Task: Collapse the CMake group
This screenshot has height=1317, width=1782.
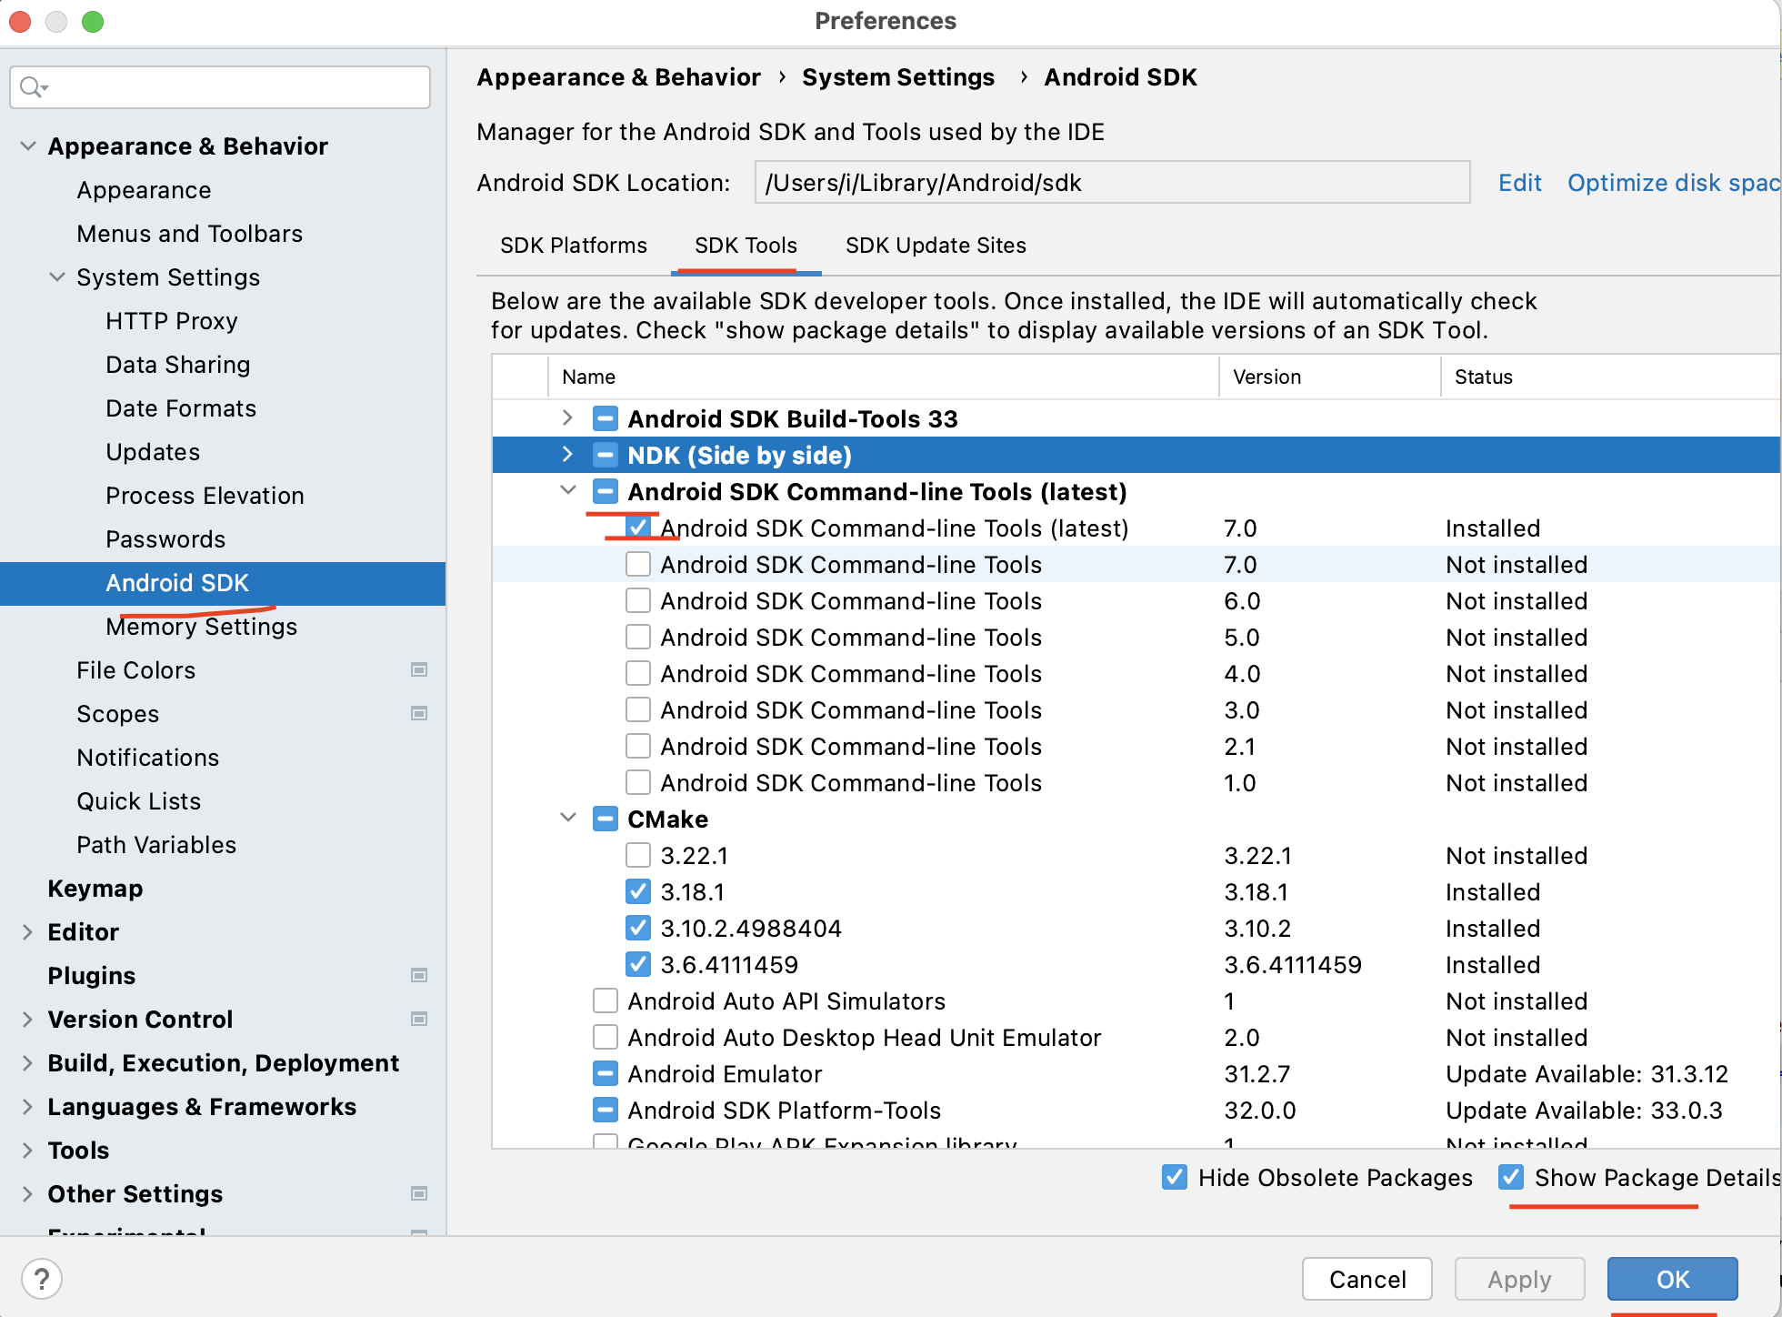Action: tap(568, 818)
